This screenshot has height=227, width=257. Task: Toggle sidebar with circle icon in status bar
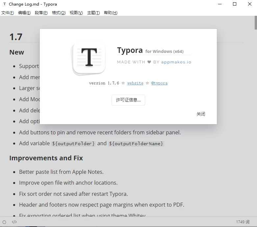coord(4,222)
